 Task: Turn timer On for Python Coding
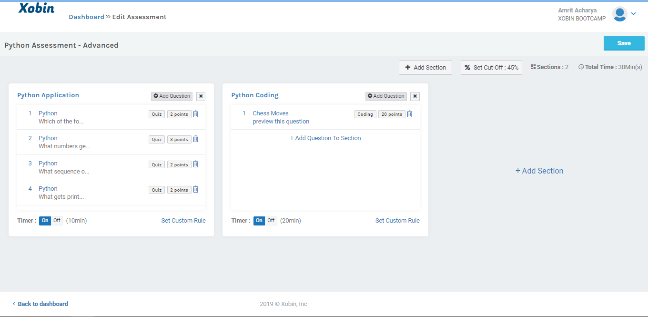pyautogui.click(x=259, y=221)
